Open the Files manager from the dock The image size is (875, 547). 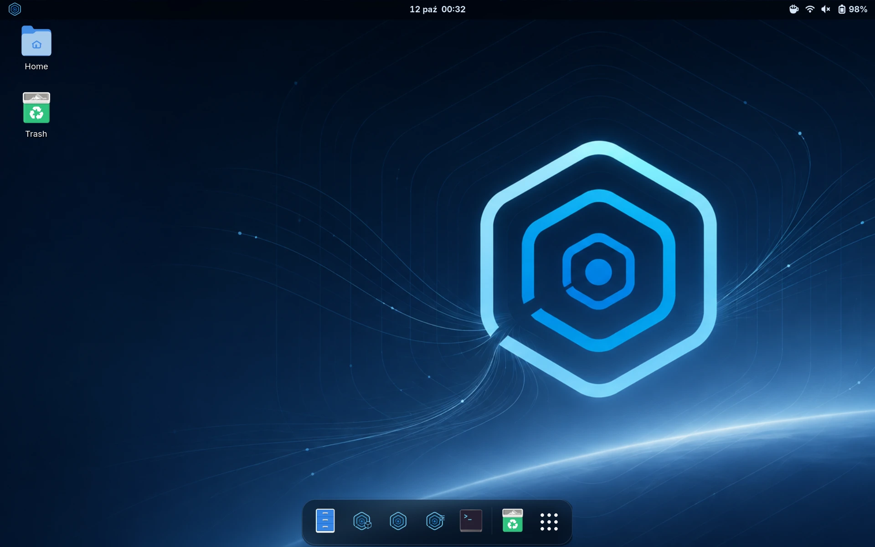[325, 521]
